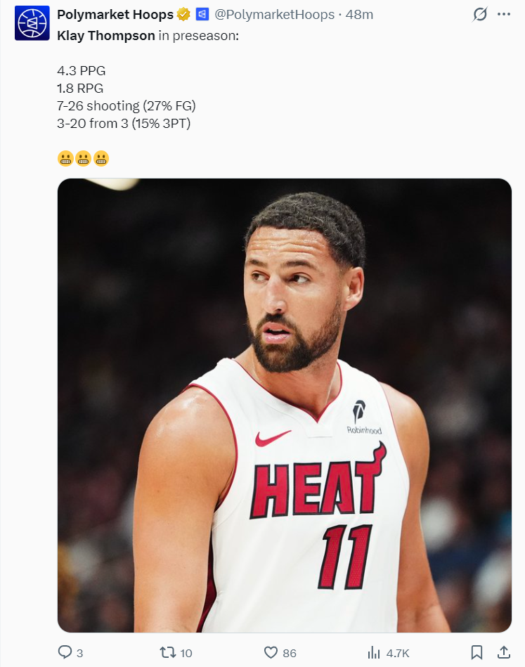Click the 4.7K views count
This screenshot has width=525, height=667.
[398, 653]
